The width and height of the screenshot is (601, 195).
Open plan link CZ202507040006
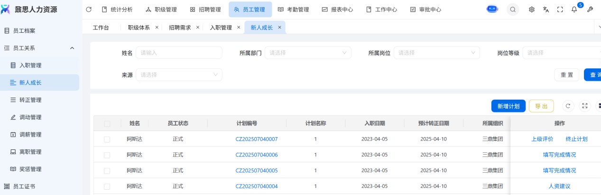tap(257, 155)
